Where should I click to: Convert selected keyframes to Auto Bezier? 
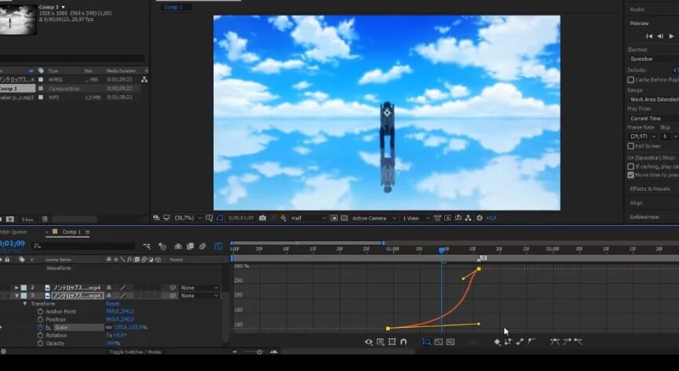coord(531,341)
